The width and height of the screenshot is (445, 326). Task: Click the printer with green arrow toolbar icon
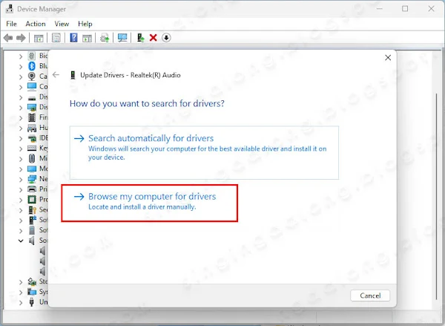105,38
